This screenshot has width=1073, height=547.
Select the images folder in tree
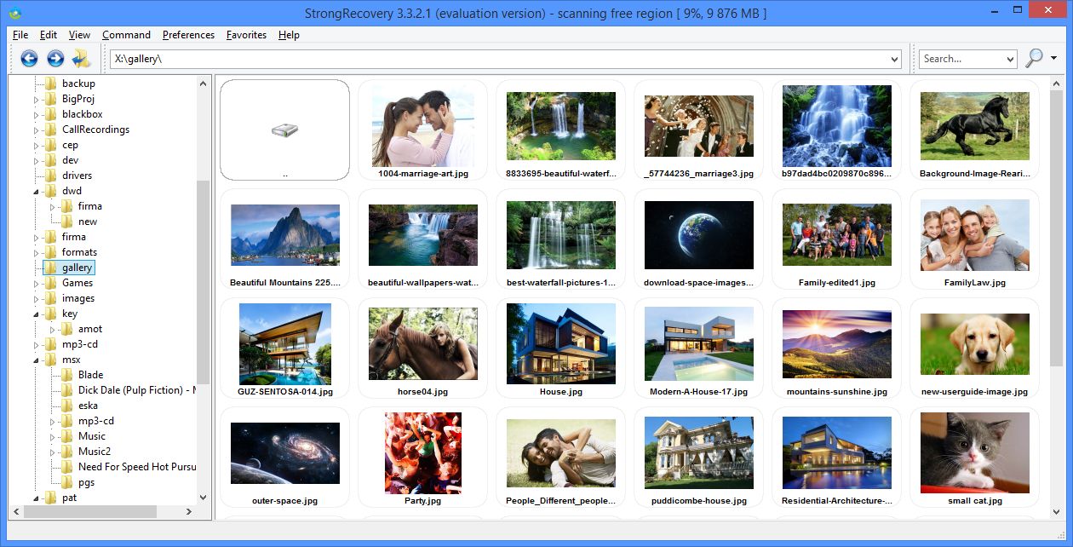(78, 298)
